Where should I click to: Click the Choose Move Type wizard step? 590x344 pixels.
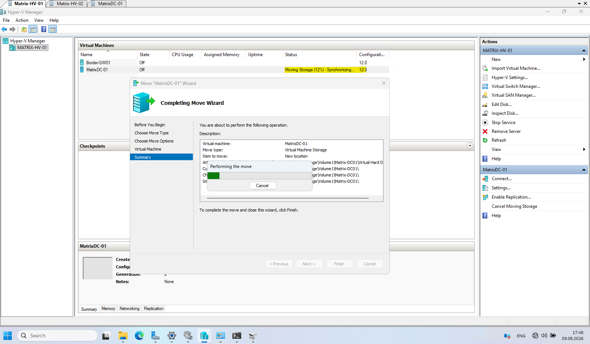click(151, 133)
